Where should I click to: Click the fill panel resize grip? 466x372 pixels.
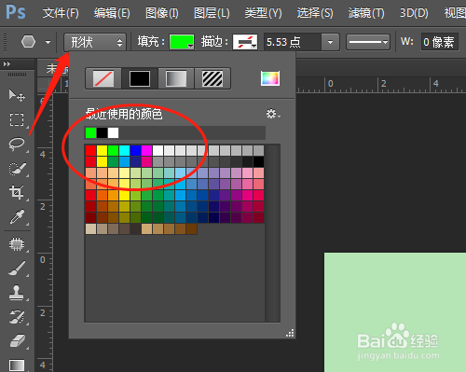coord(290,334)
